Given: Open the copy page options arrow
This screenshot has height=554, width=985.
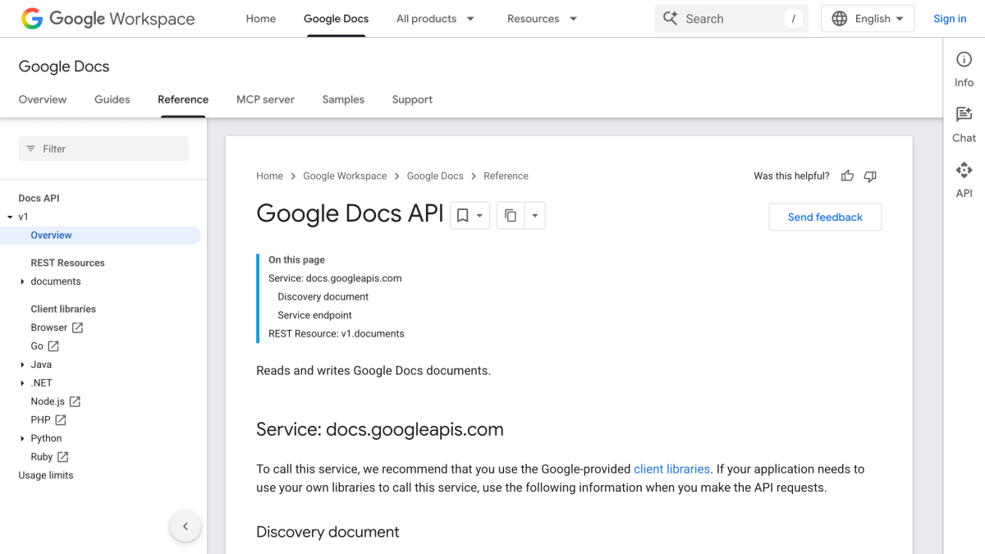Looking at the screenshot, I should point(534,216).
